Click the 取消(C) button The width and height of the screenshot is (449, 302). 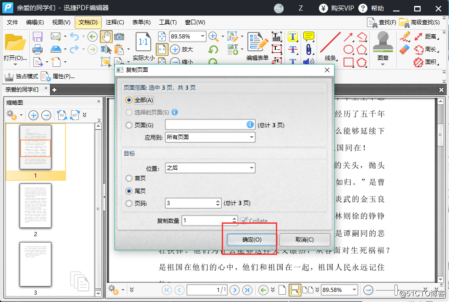(304, 240)
